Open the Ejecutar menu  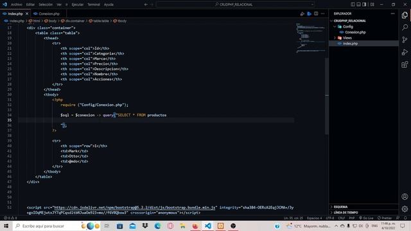coord(77,4)
